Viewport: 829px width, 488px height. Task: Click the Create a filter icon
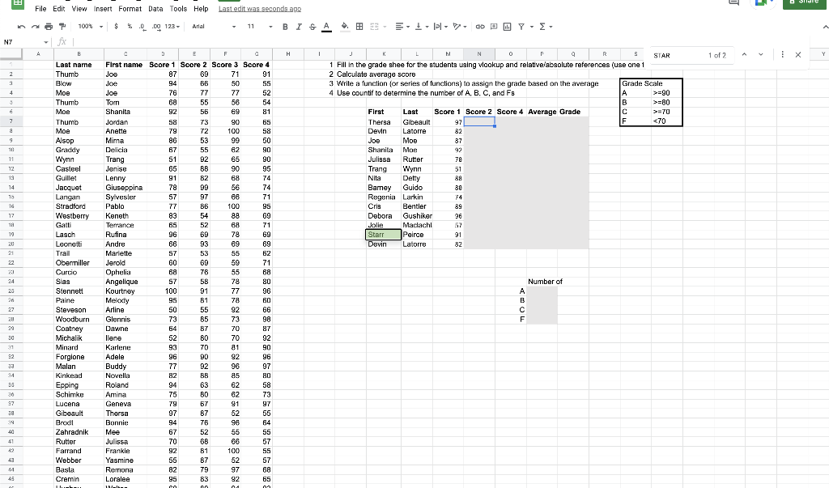click(521, 26)
